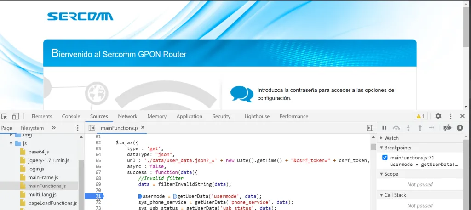Open pageLoadFunctions.js in file tree
The width and height of the screenshot is (471, 210).
[x=52, y=203]
